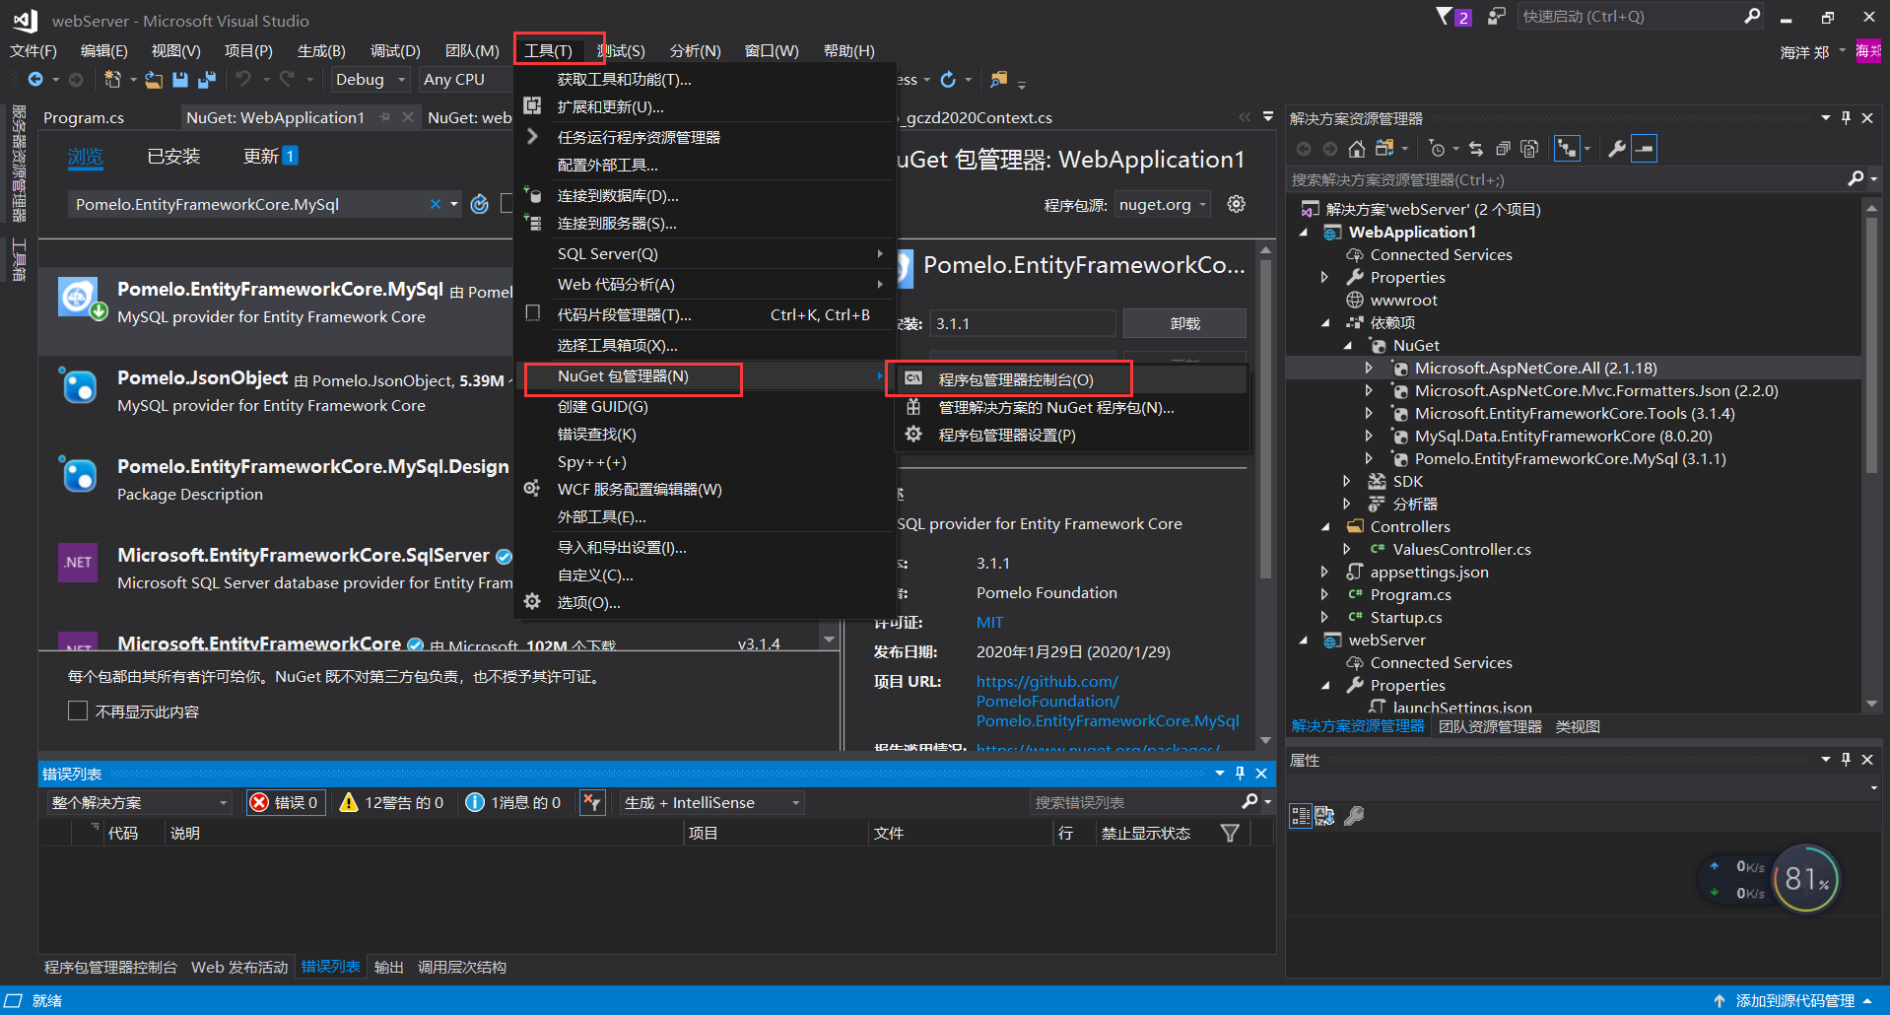Click the 卸载 uninstall button
Viewport: 1890px width, 1015px height.
point(1184,323)
